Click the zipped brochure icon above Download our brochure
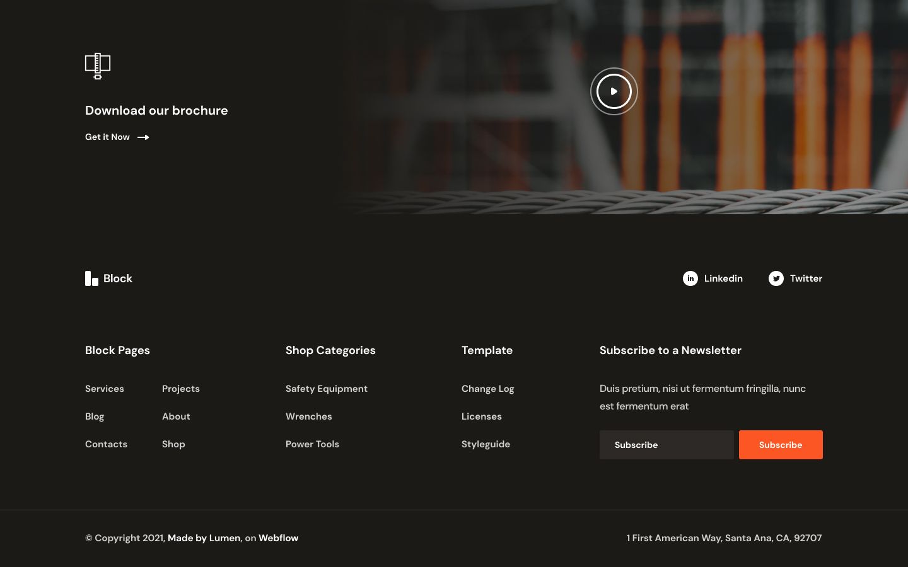This screenshot has height=567, width=908. click(98, 66)
